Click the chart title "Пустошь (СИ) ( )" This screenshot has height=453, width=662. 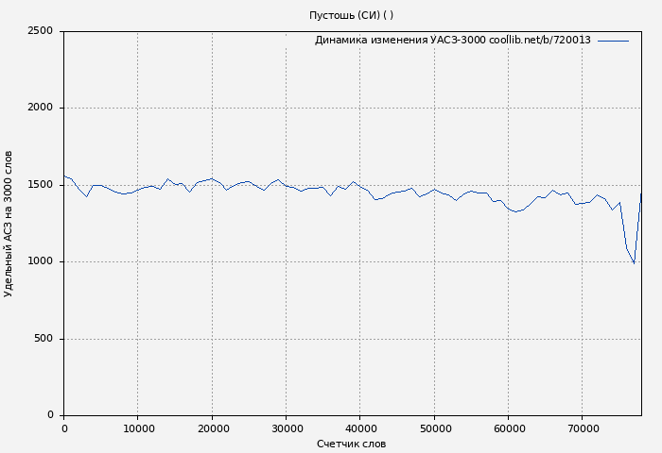click(x=351, y=15)
